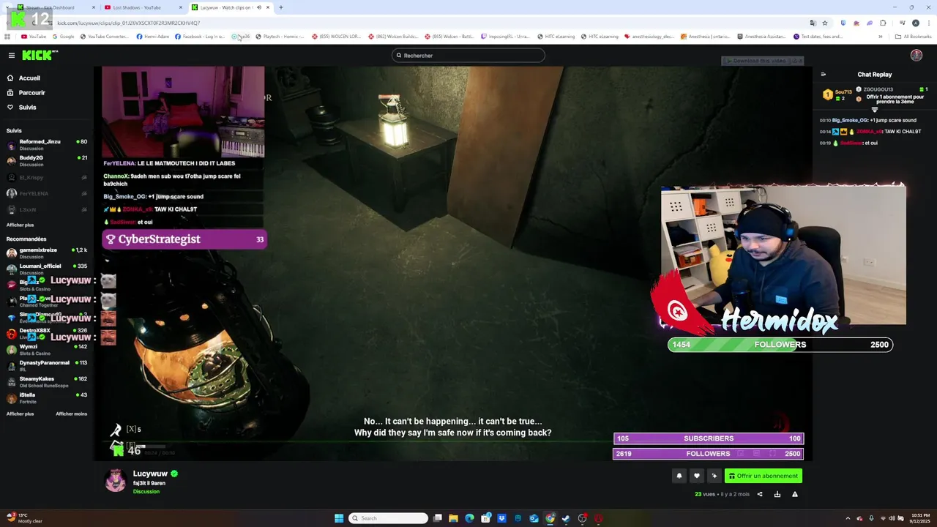
Task: Open Microsoft Edge from taskbar
Action: [469, 518]
